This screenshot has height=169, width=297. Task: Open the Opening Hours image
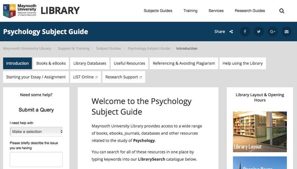260,163
